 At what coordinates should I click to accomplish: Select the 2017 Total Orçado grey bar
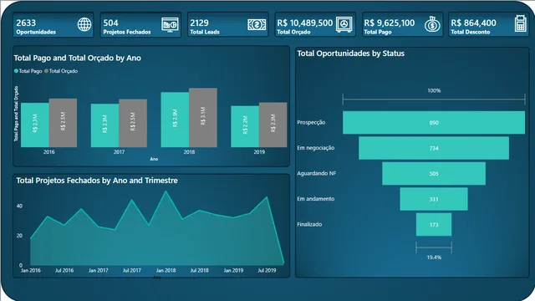coord(133,123)
